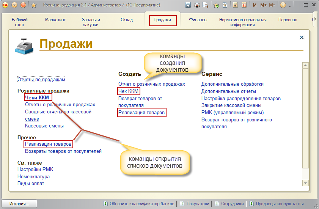Close the Продажи panel with X

pyautogui.click(x=302, y=38)
